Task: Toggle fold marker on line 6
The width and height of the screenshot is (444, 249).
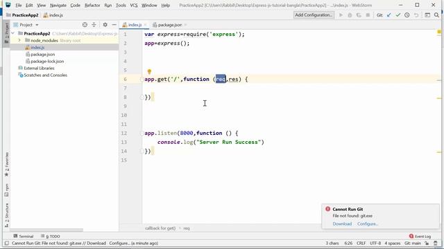Action: pyautogui.click(x=142, y=80)
